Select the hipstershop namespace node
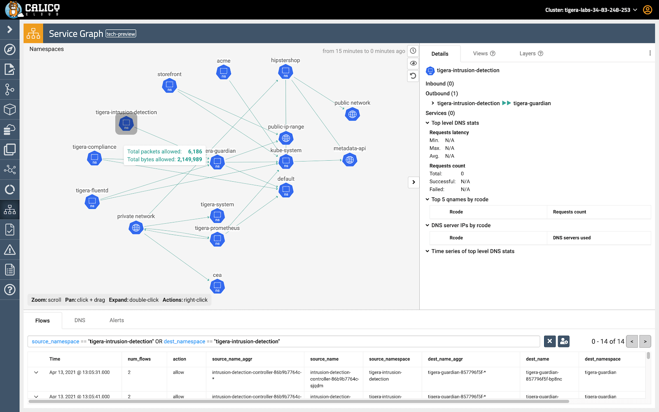The width and height of the screenshot is (659, 412). click(285, 72)
